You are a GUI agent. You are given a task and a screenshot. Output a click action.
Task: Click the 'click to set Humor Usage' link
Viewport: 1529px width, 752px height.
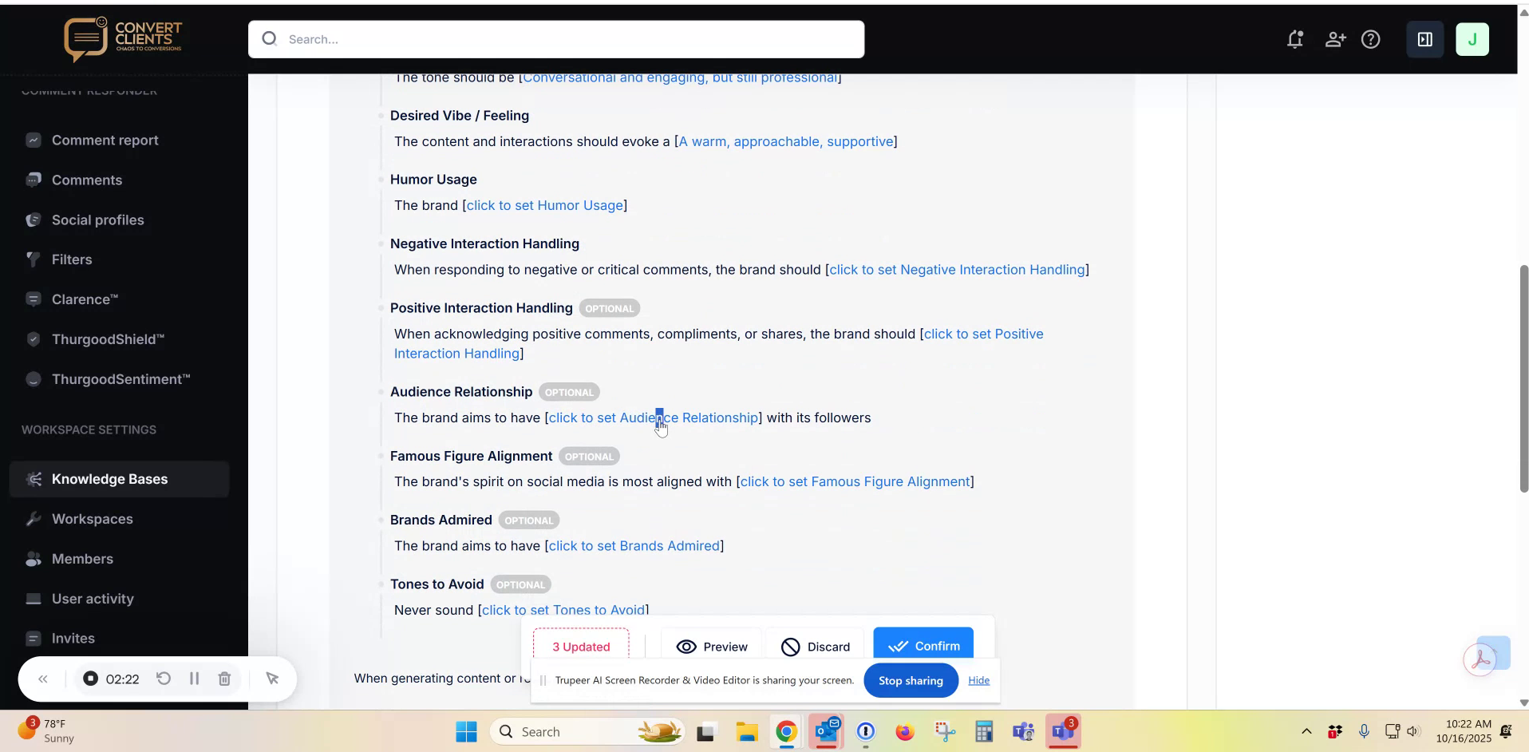point(545,205)
